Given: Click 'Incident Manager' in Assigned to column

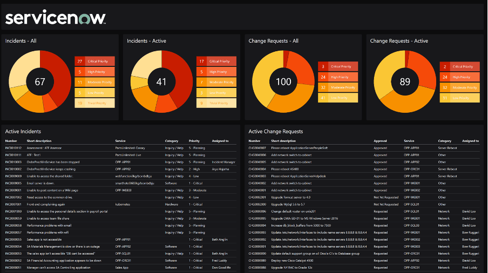Looking at the screenshot, I should click(x=223, y=162).
